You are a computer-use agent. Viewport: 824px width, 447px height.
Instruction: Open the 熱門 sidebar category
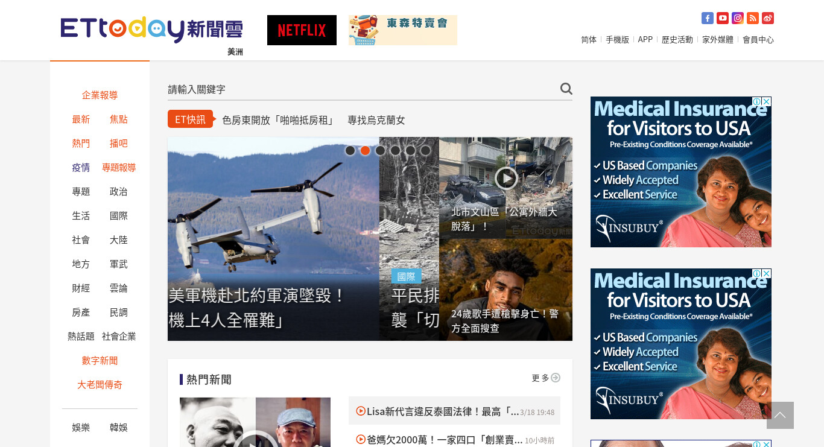click(x=81, y=143)
